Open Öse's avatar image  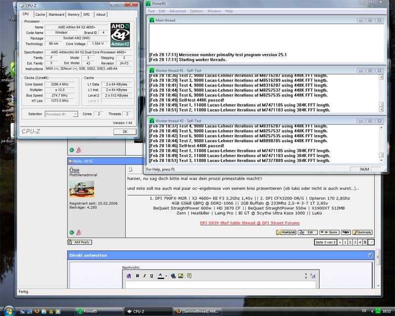tap(82, 189)
